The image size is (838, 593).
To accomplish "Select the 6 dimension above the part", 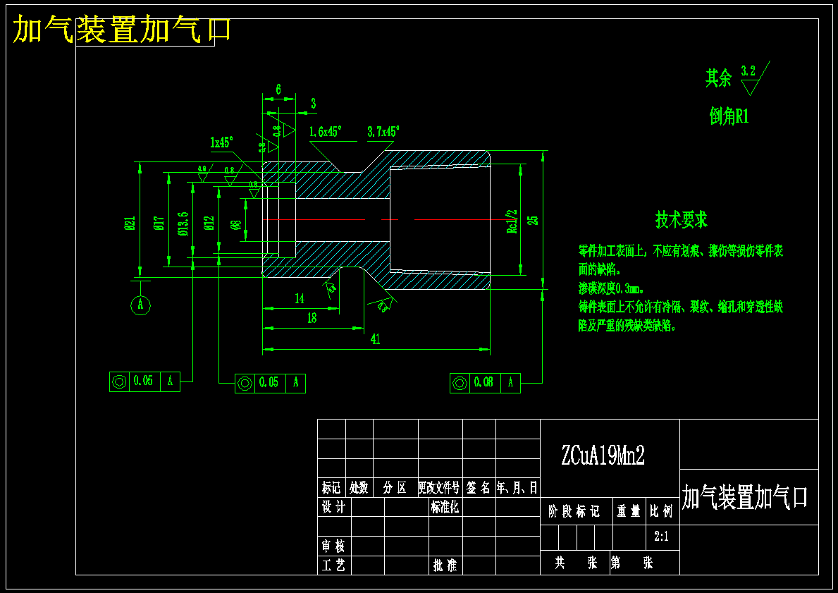I will point(278,90).
